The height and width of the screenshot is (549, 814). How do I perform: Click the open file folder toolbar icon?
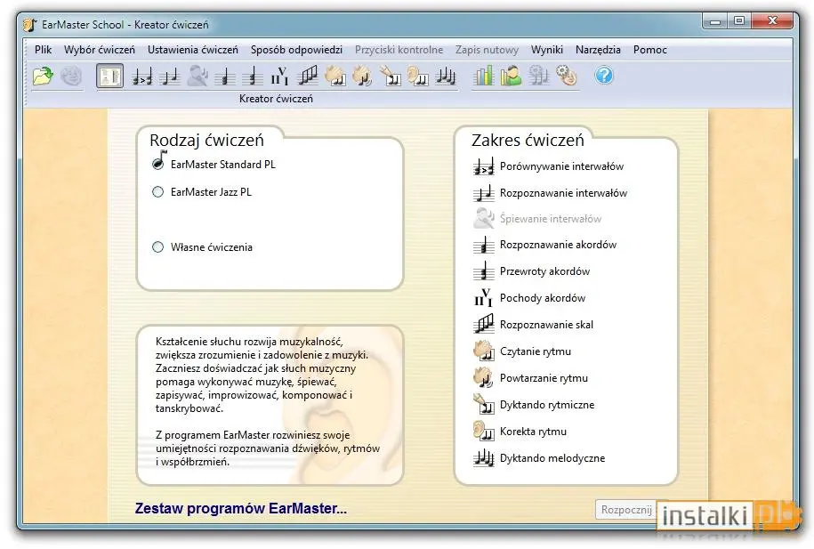pyautogui.click(x=43, y=77)
